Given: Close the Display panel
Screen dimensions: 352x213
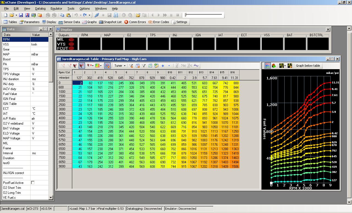Looking at the screenshot, I should pos(328,29).
